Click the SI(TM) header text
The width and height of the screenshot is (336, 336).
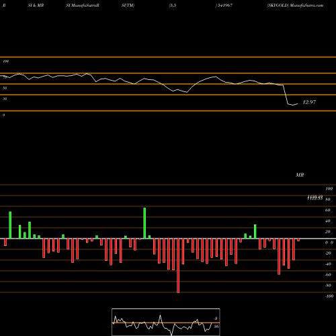128,5
